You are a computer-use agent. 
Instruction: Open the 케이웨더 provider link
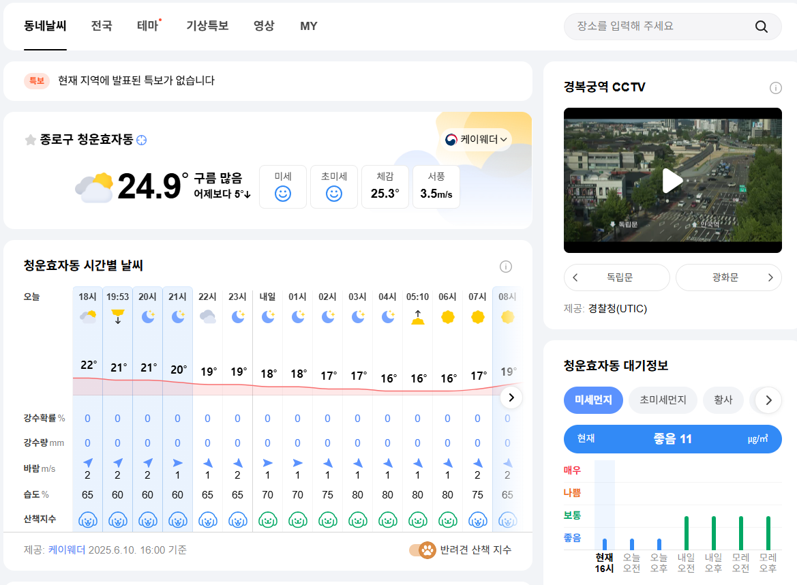(67, 550)
